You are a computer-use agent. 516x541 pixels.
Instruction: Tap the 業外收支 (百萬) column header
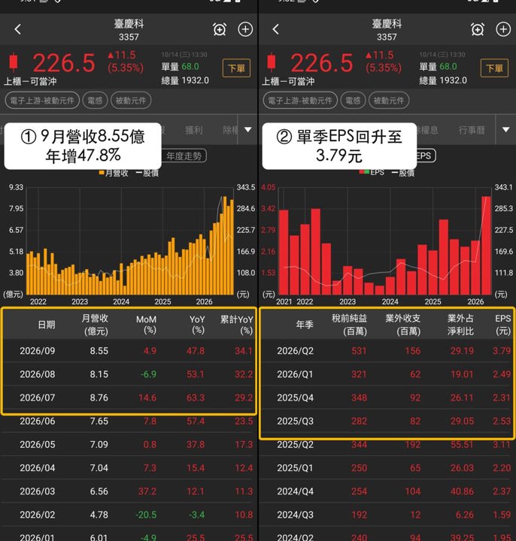[x=402, y=325]
